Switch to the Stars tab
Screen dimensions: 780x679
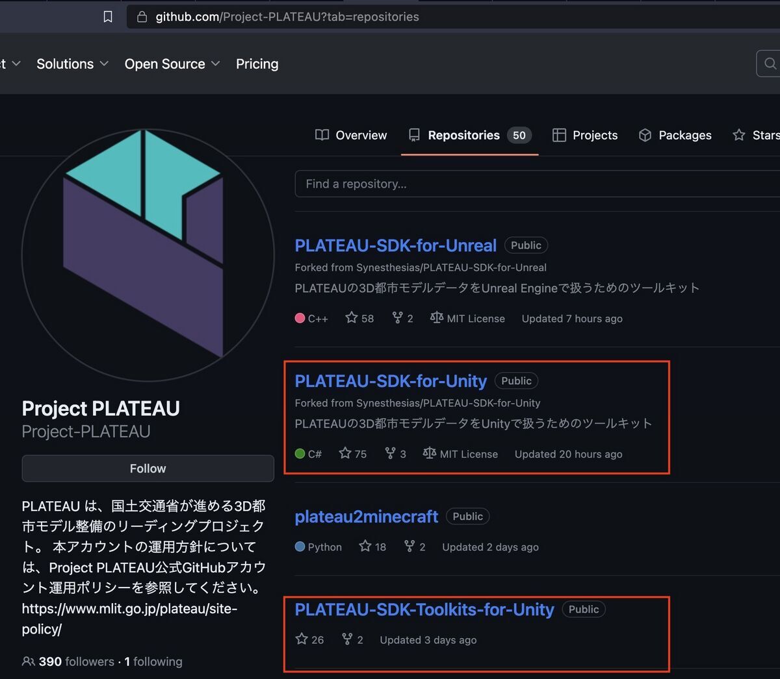point(756,135)
